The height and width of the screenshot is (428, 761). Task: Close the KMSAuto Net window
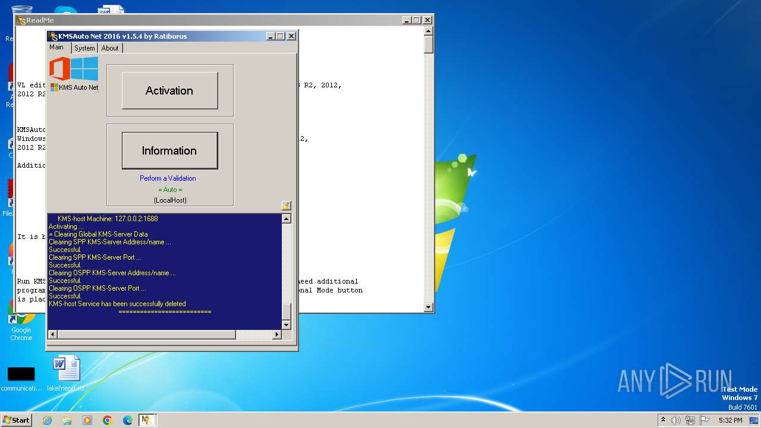[x=291, y=36]
